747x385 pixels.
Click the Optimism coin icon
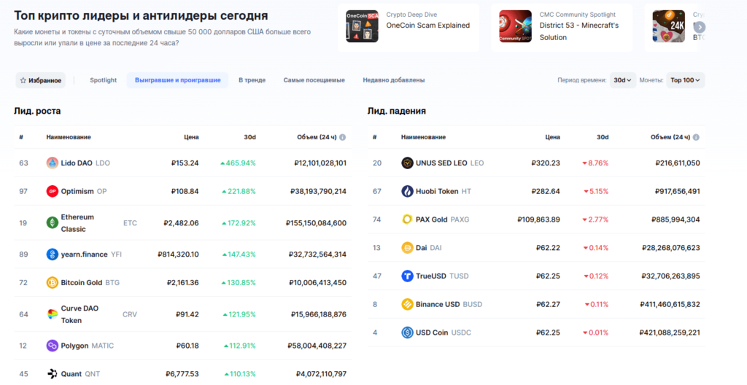click(x=52, y=191)
